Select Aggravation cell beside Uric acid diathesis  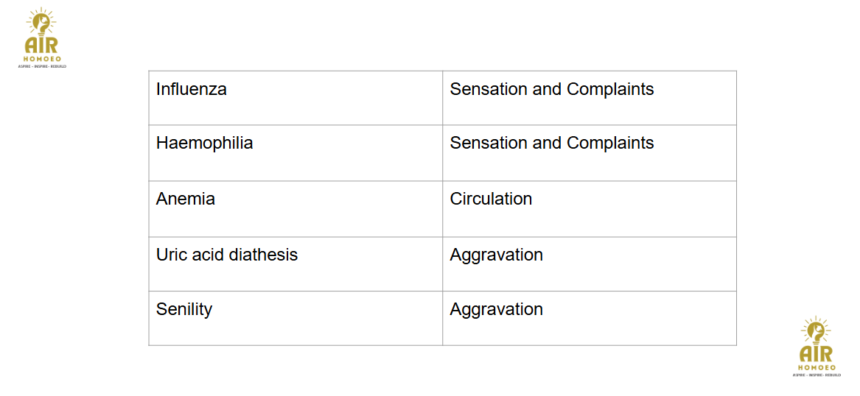click(x=590, y=264)
